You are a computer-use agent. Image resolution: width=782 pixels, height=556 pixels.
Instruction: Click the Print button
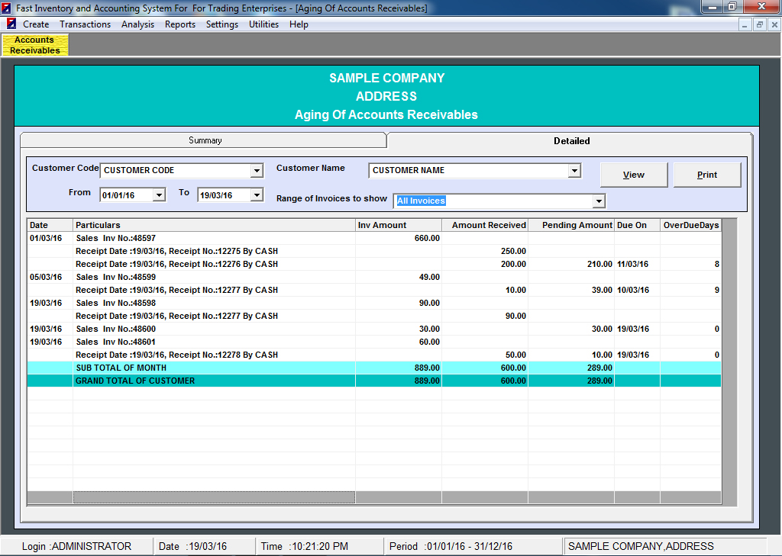coord(707,175)
